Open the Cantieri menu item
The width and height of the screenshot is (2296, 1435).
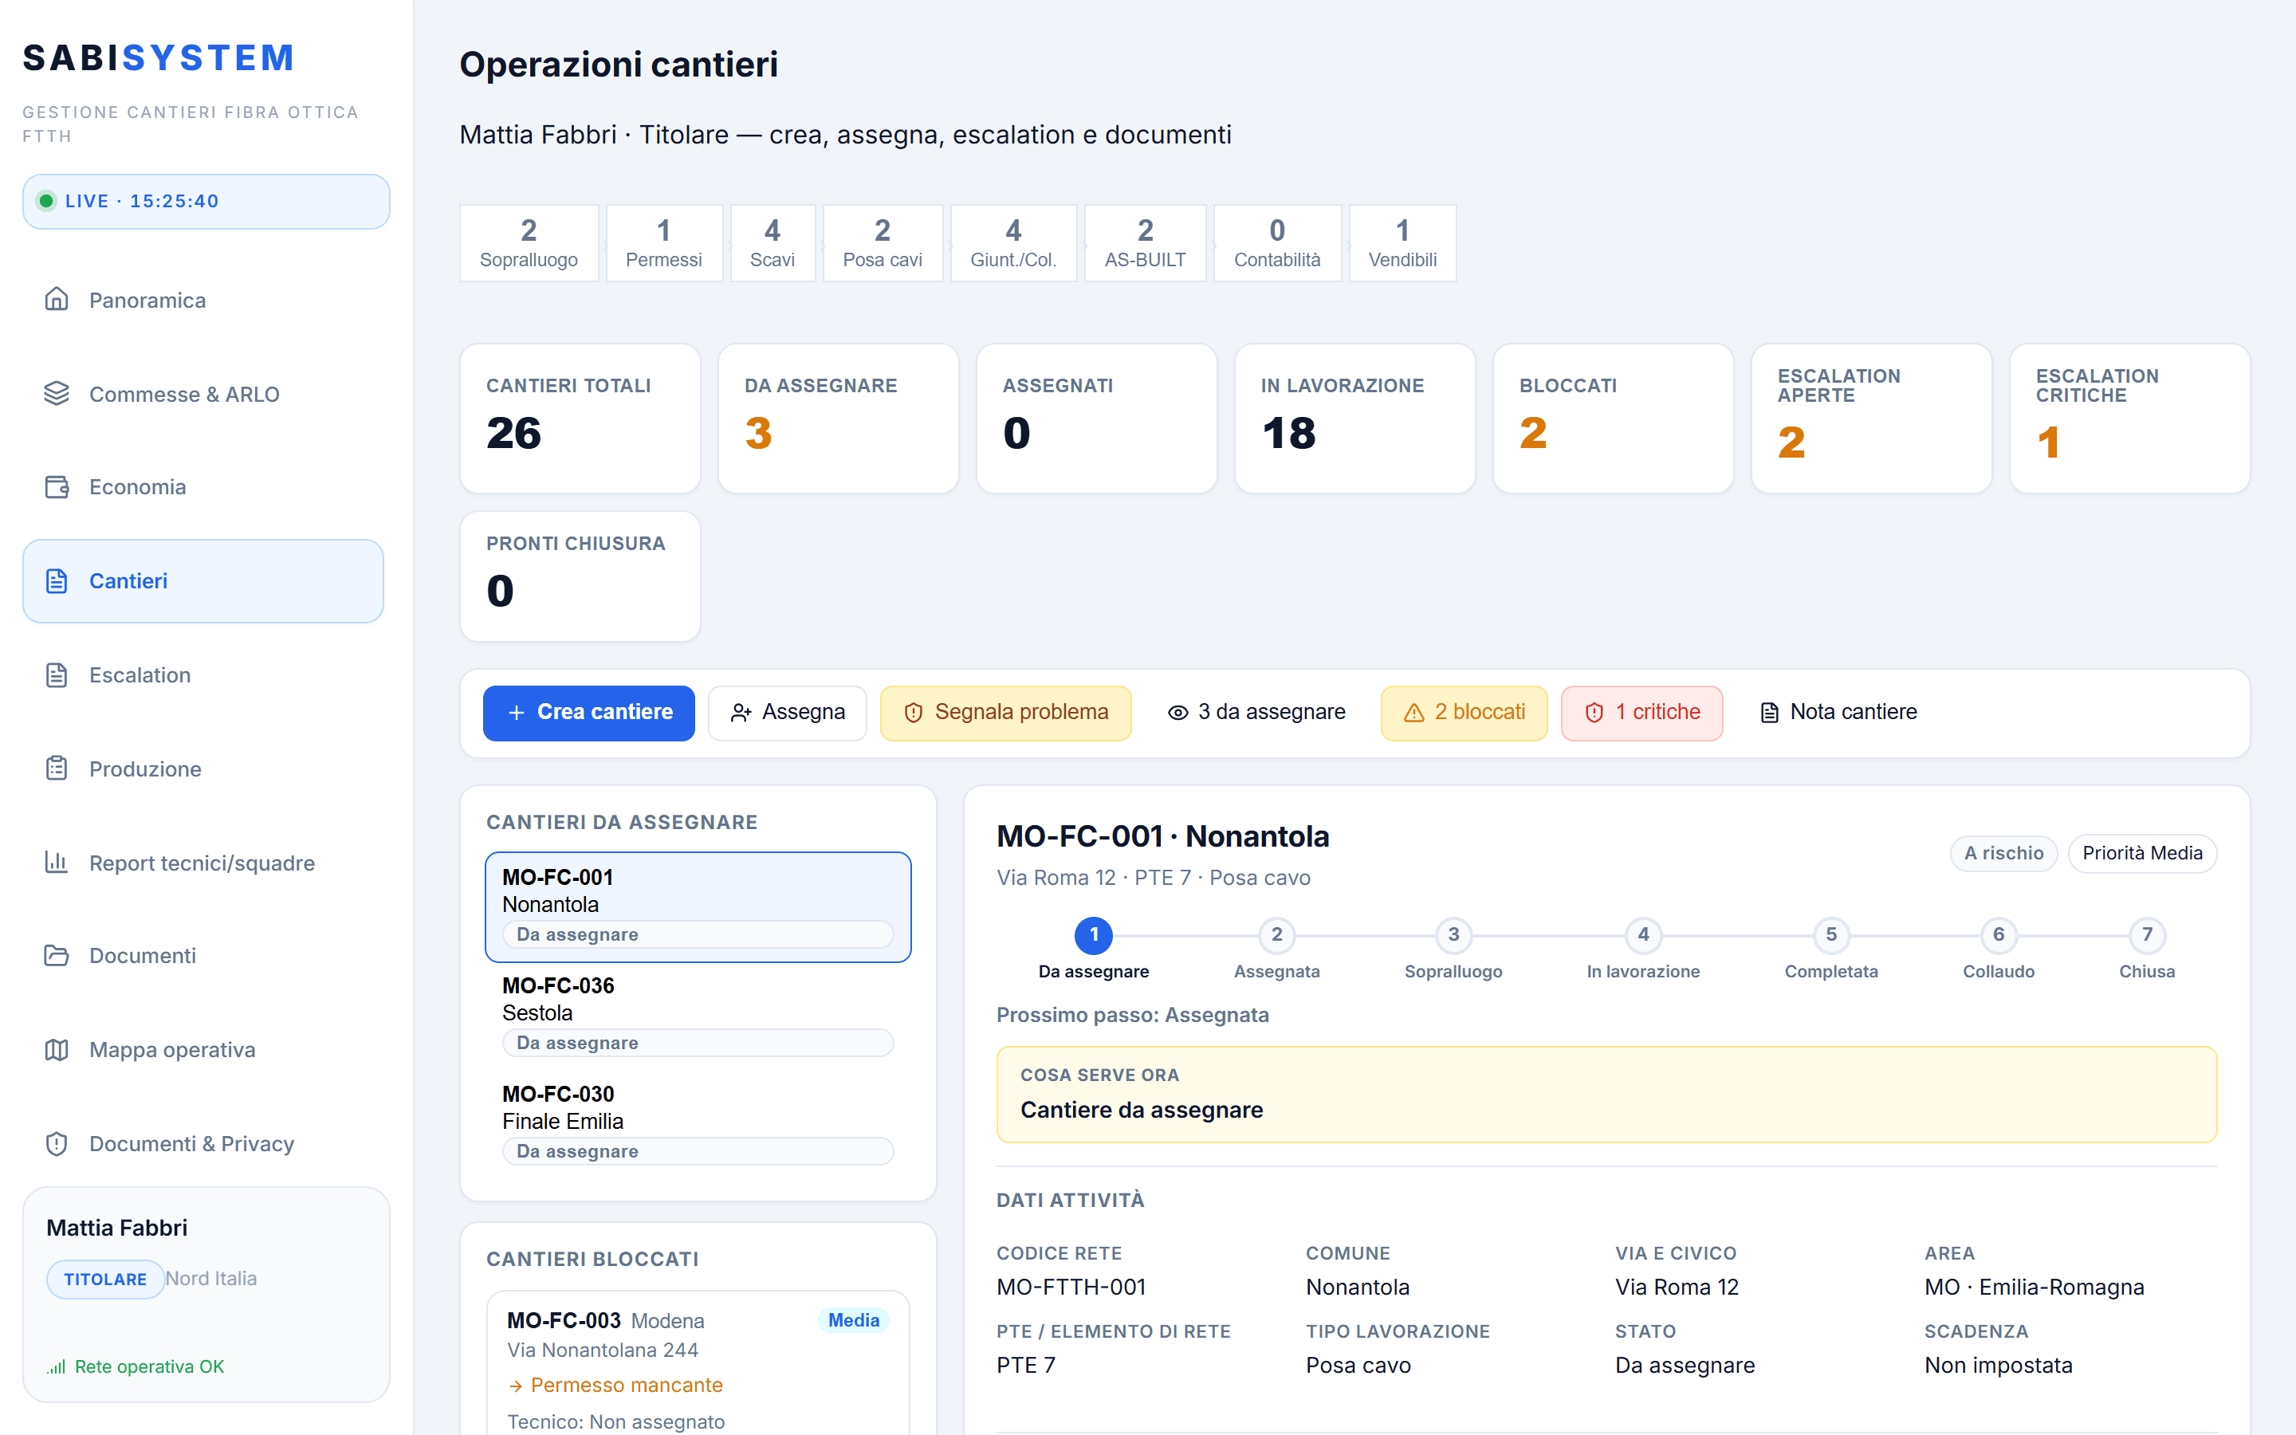203,581
